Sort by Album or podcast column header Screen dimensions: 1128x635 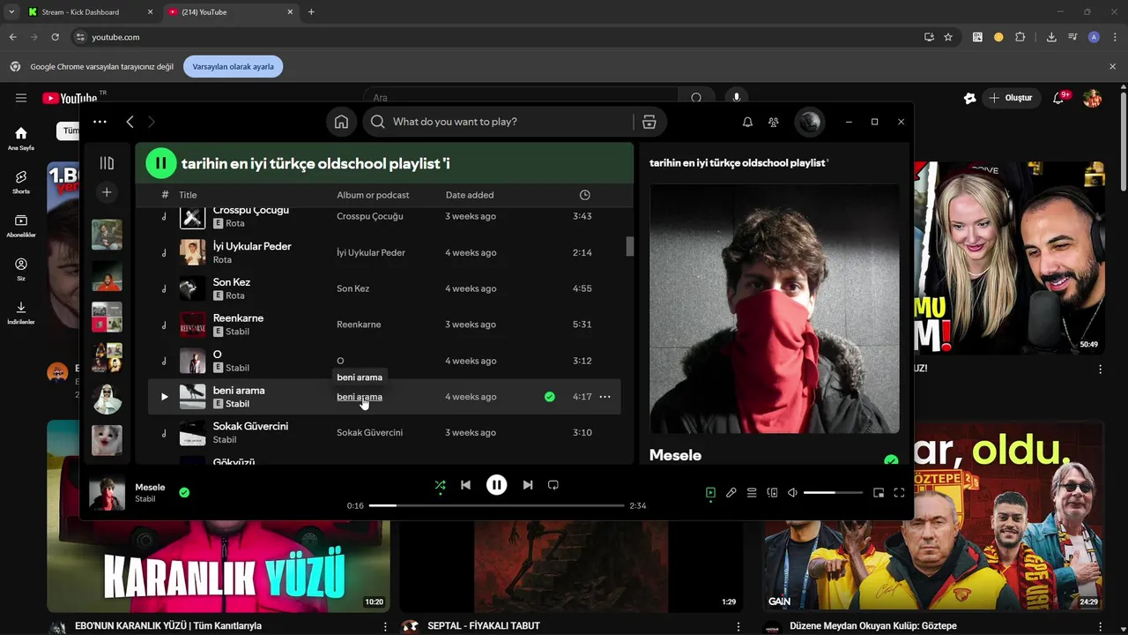point(373,195)
